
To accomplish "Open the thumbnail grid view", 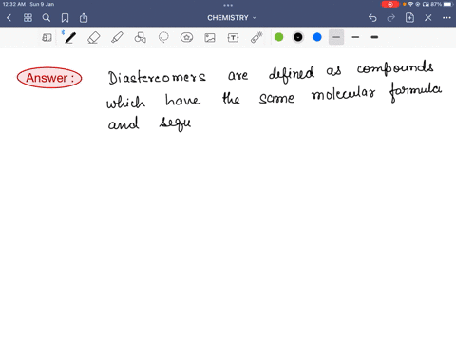I will click(x=28, y=18).
